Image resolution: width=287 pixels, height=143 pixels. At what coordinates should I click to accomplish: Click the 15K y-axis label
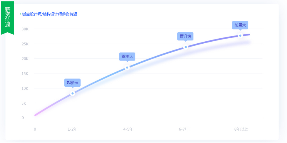pyautogui.click(x=25, y=73)
